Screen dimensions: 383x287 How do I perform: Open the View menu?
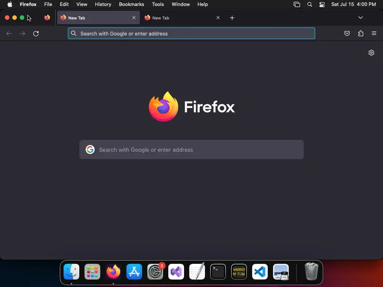click(82, 4)
